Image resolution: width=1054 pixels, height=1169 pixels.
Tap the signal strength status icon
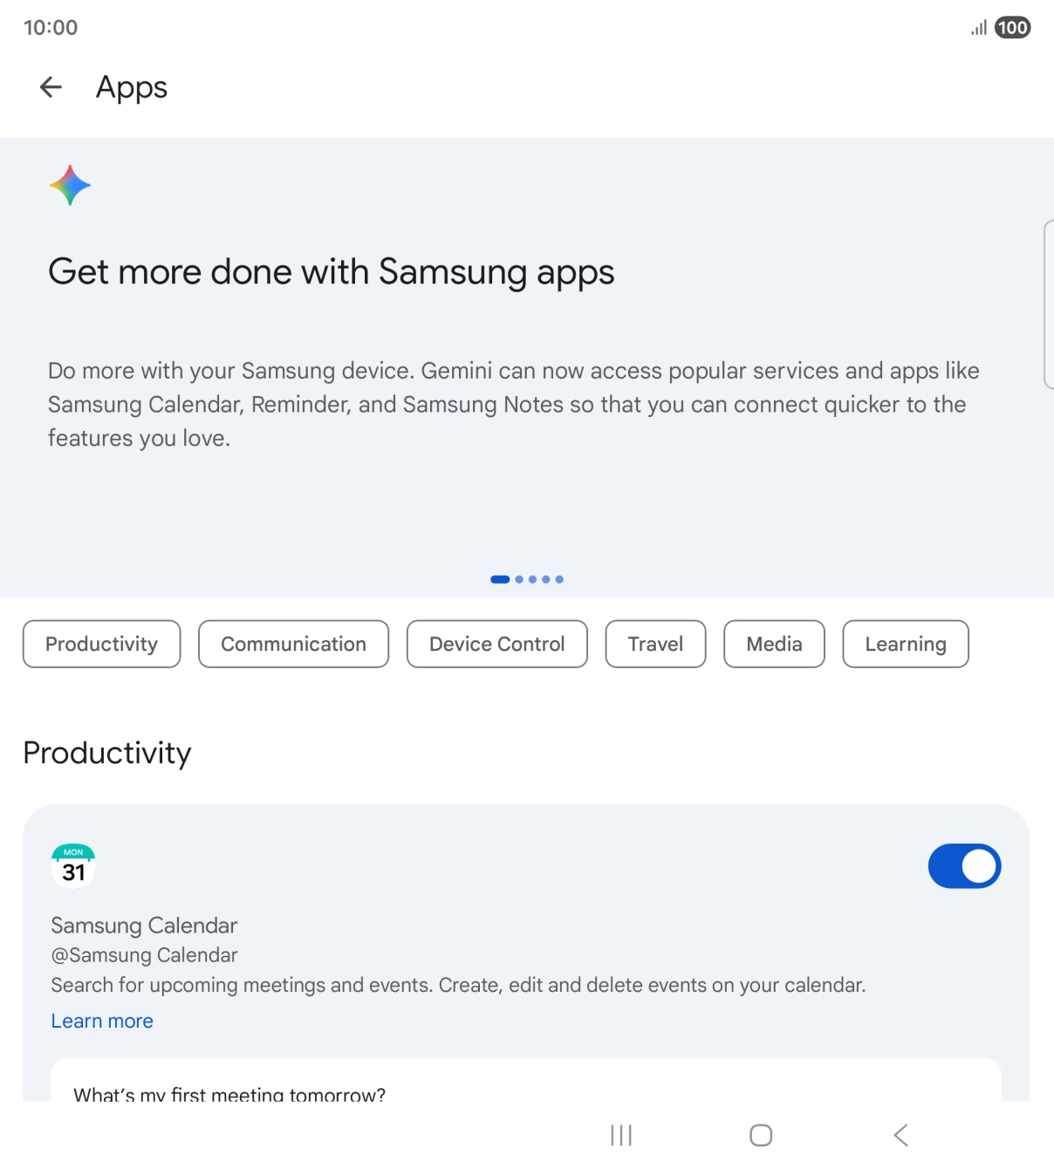coord(979,28)
